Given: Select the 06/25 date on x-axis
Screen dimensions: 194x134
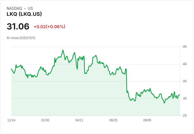Looking at the screenshot, I should pyautogui.click(x=113, y=120).
